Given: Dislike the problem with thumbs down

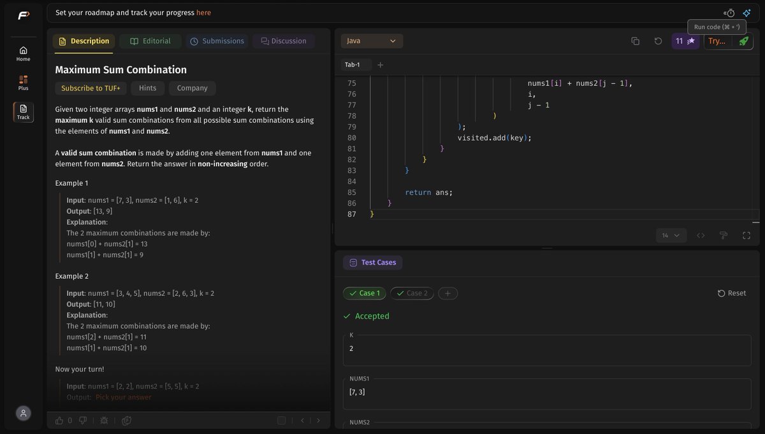Looking at the screenshot, I should click(x=83, y=421).
